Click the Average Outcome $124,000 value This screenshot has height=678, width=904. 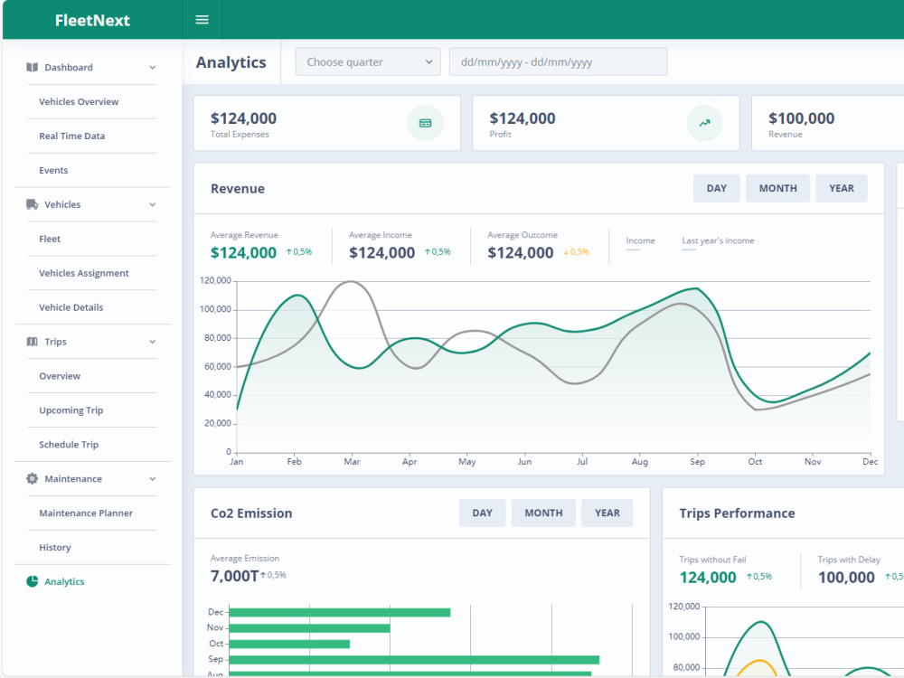(521, 252)
